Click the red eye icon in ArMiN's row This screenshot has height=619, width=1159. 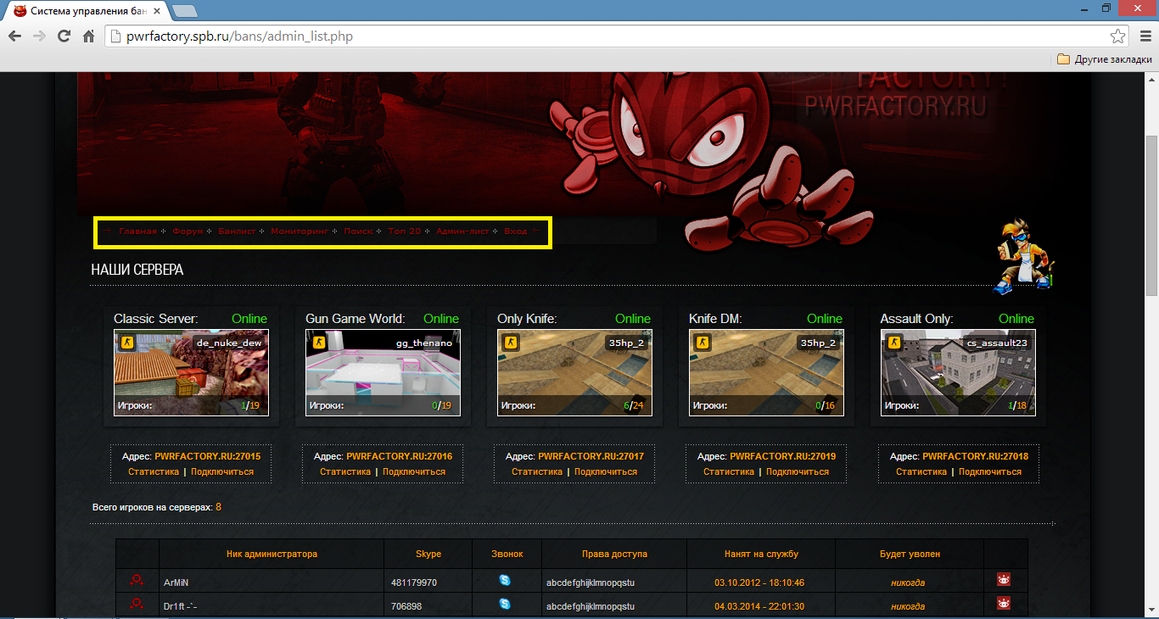[x=1005, y=580]
